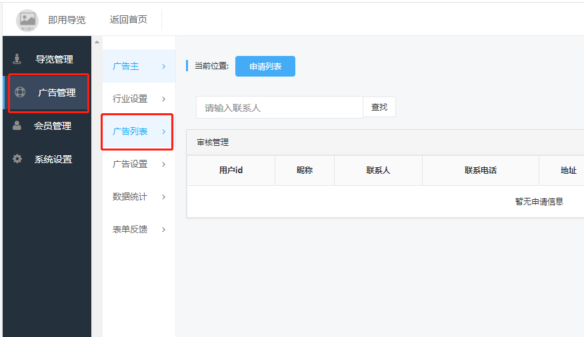Select the 广告设置 submenu item

[139, 164]
